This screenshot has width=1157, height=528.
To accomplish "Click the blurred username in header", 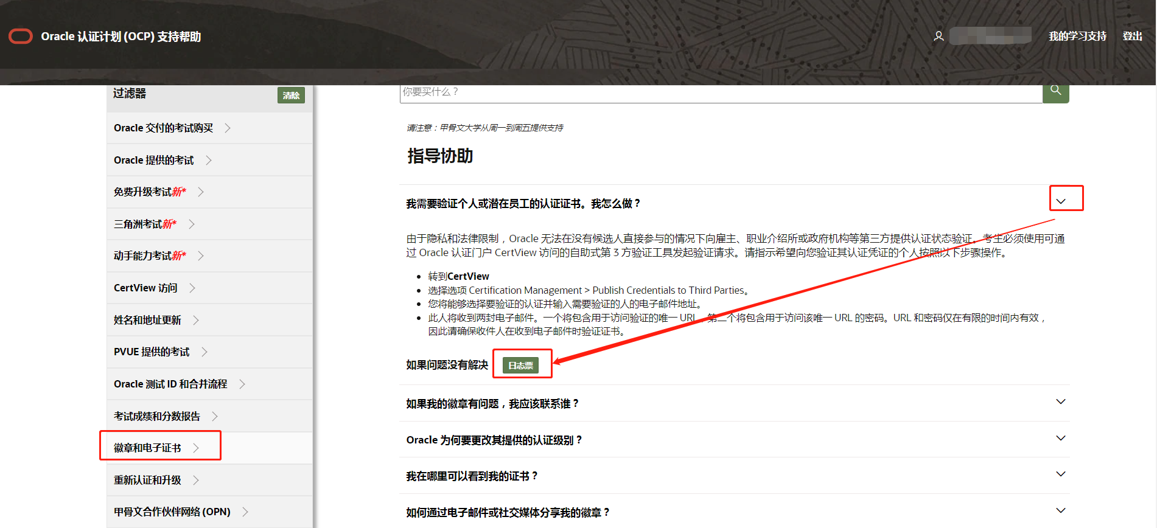I will point(990,36).
